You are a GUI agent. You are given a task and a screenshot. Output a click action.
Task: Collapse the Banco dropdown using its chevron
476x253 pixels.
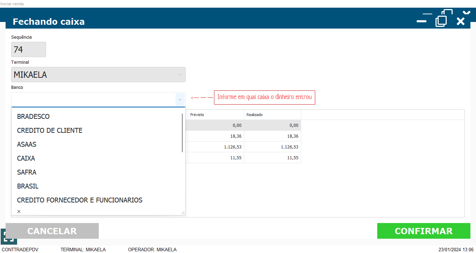coord(180,100)
